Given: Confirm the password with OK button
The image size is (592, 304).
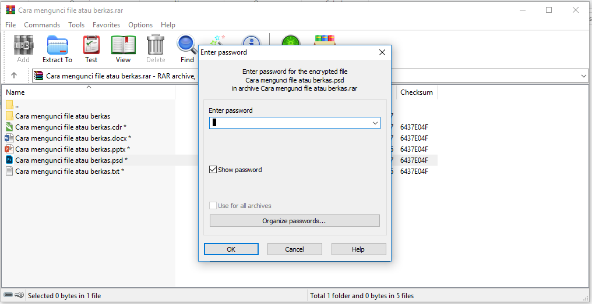Looking at the screenshot, I should 231,249.
